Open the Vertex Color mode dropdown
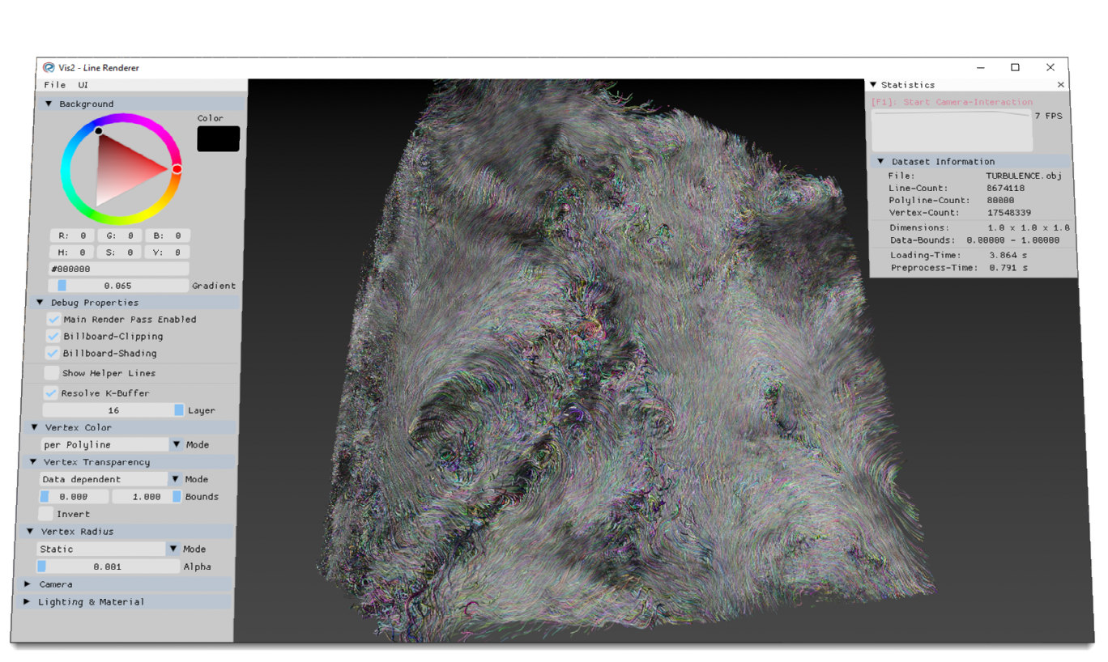 click(x=176, y=445)
